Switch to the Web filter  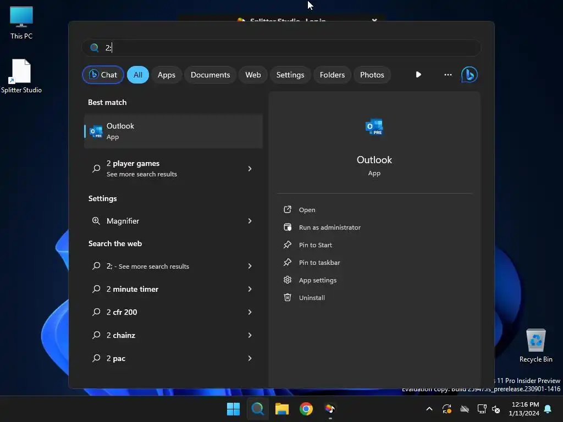coord(253,75)
